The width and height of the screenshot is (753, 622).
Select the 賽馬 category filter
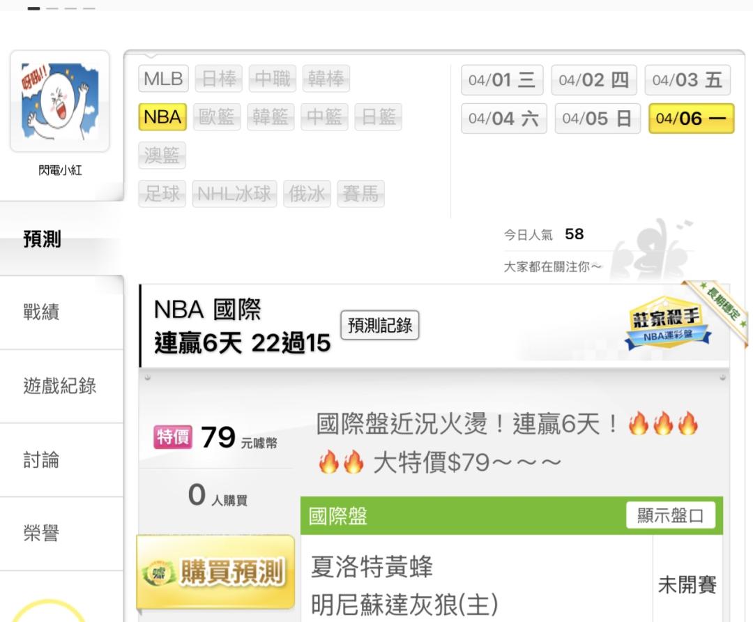tap(360, 194)
